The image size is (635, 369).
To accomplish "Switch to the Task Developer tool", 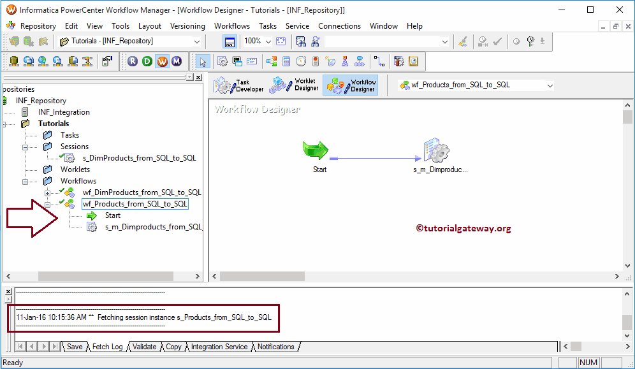I will 238,83.
